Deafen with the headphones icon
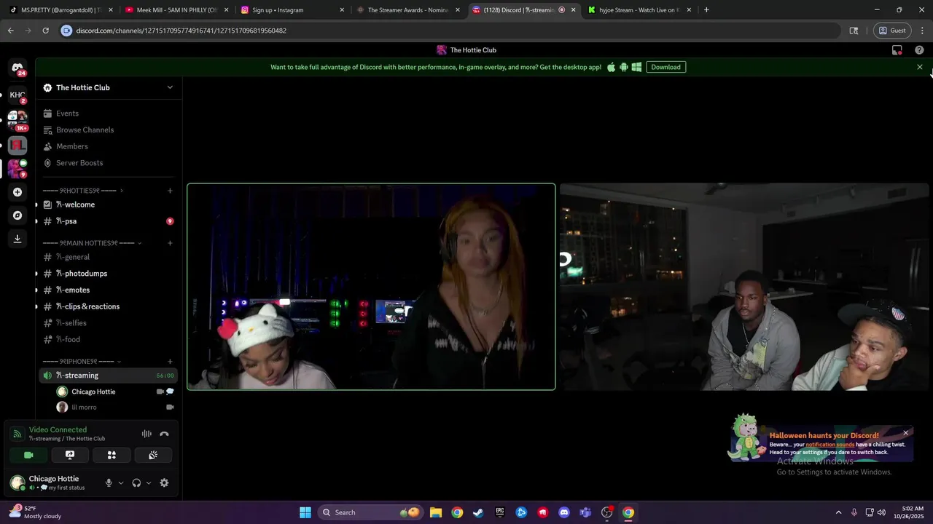 coord(136,483)
